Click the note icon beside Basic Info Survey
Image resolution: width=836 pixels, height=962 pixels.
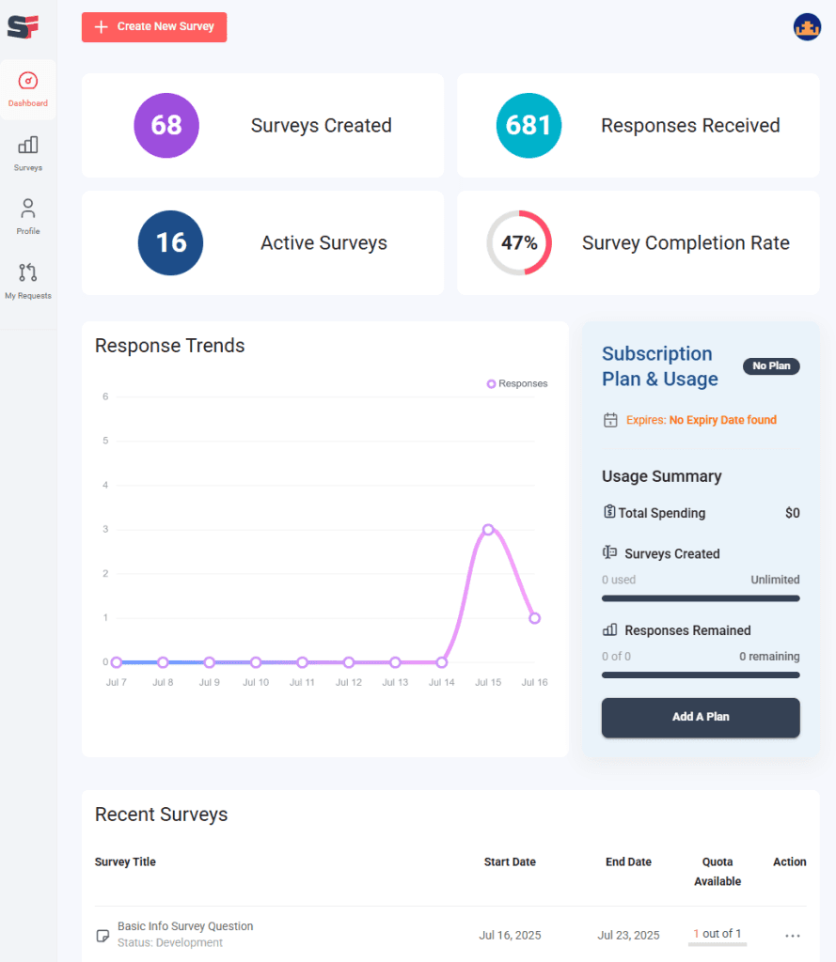pos(103,936)
